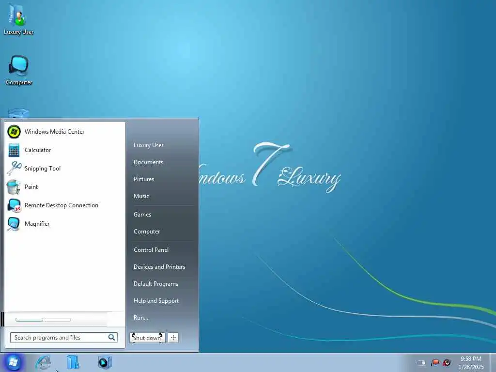This screenshot has height=372, width=496.
Task: Click the Shut down button
Action: pyautogui.click(x=147, y=338)
